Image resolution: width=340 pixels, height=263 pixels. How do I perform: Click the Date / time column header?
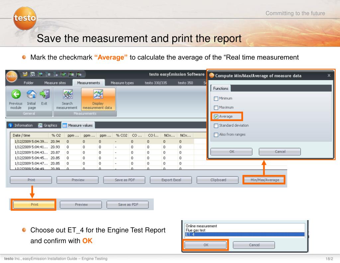30,135
